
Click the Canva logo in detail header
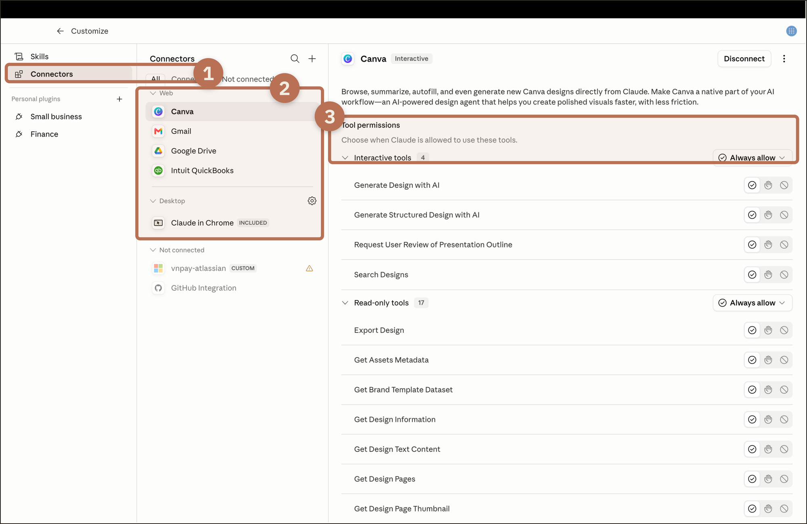point(348,59)
